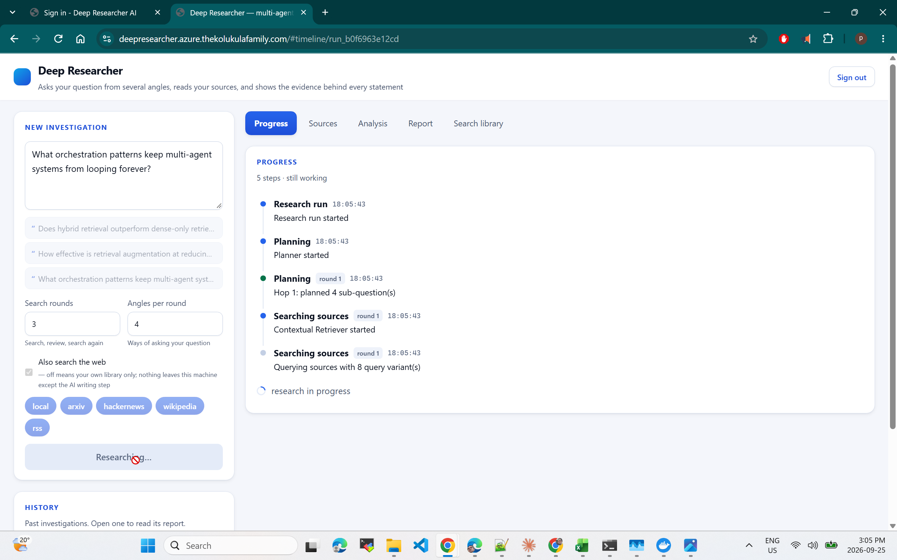
Task: Open Chrome's three-dot menu
Action: (883, 39)
